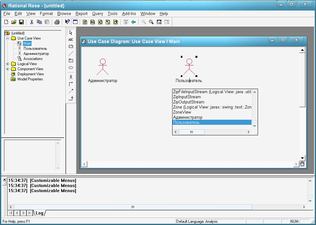The image size is (316, 225).
Task: Click Browse Interaction Diagram icon
Action: [x=92, y=22]
